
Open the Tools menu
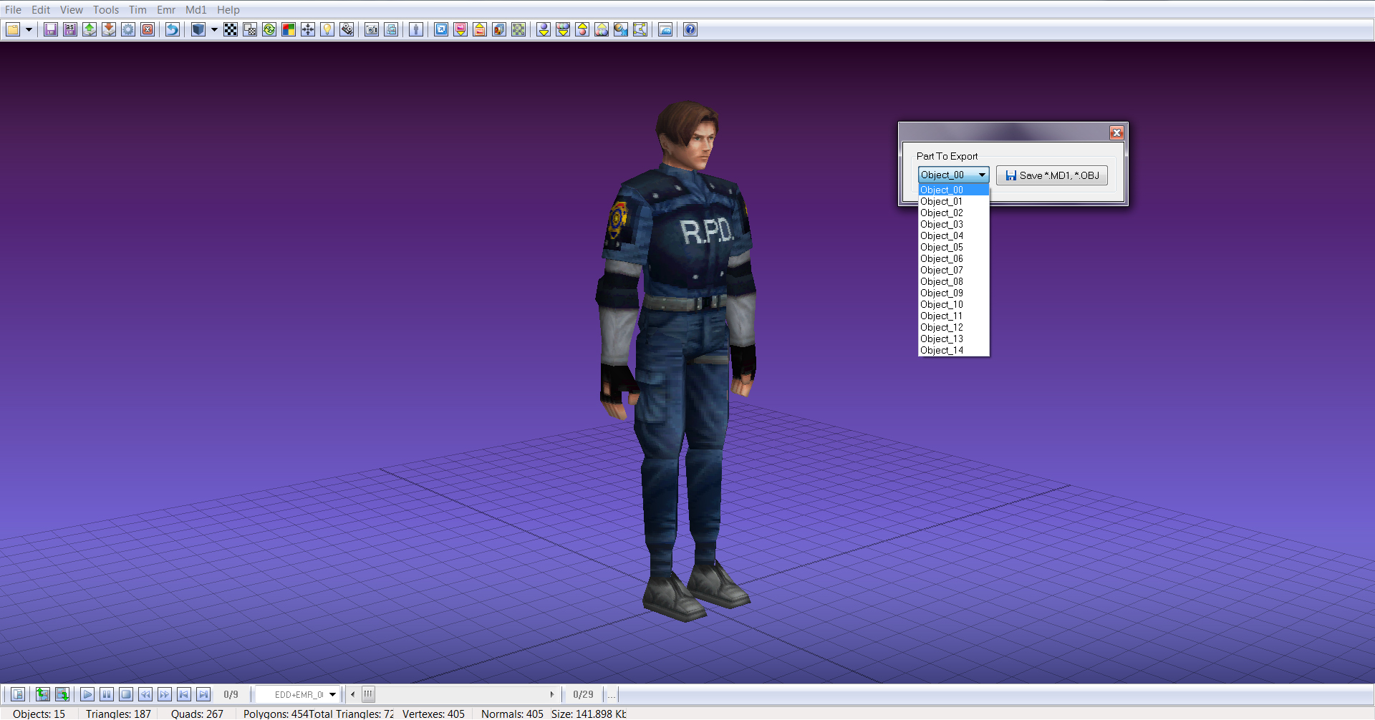(106, 9)
